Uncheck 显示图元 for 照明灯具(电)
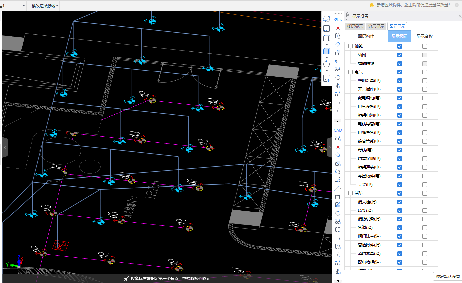 (400, 81)
